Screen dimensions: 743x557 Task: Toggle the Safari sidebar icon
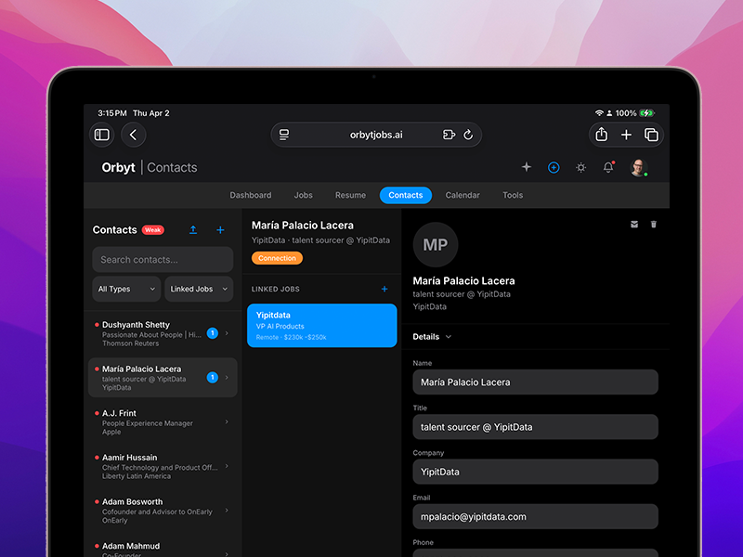[102, 135]
